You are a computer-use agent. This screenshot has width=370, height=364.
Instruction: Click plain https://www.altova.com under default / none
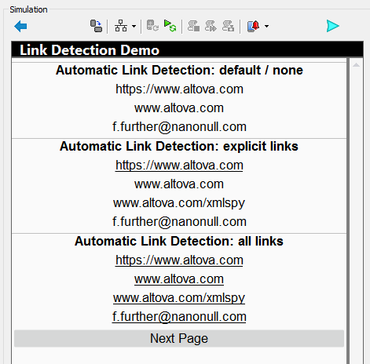[179, 89]
